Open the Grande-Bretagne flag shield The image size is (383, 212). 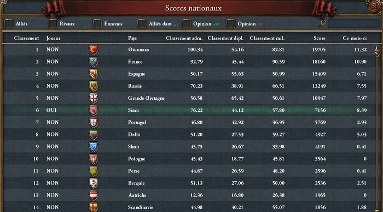point(94,98)
